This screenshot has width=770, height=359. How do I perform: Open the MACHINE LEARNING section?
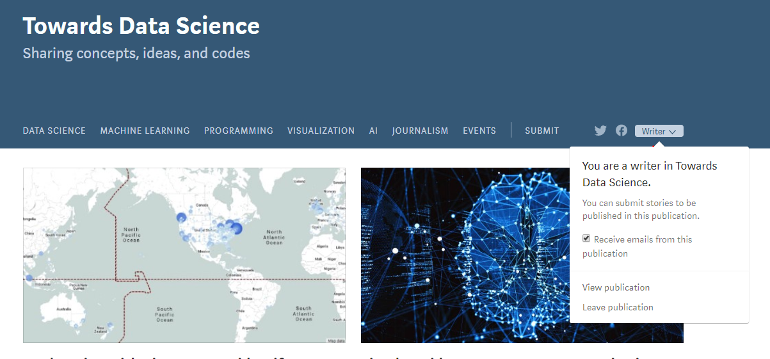point(145,131)
